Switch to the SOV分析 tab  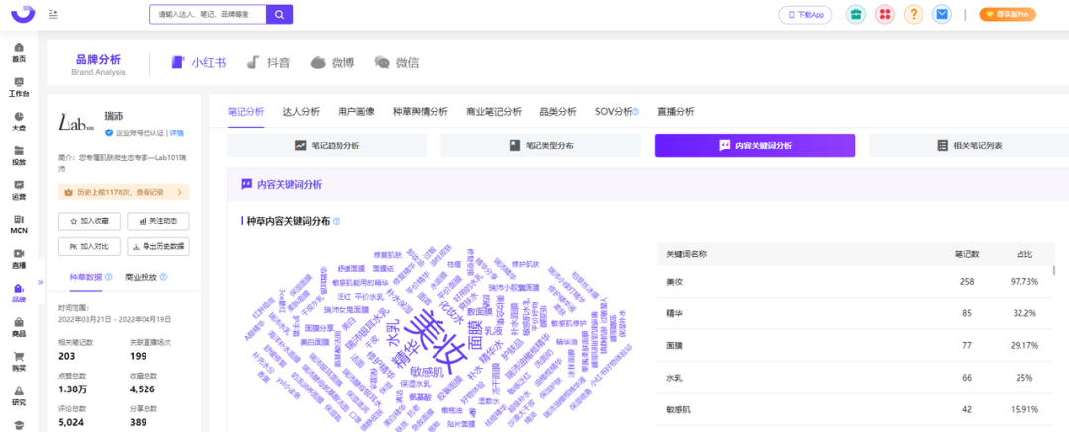[x=613, y=111]
